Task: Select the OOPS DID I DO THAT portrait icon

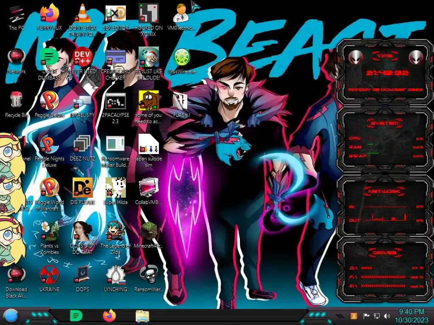Action: 83,238
